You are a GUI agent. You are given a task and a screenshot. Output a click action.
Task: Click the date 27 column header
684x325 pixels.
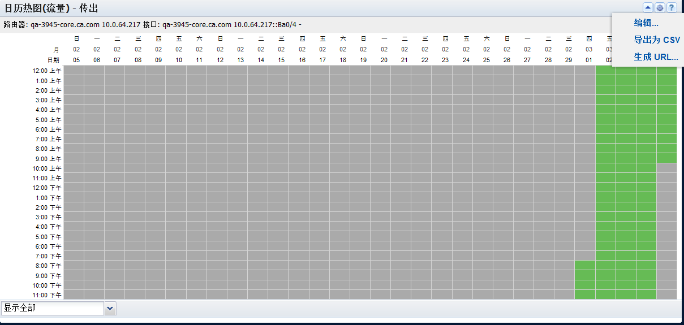click(x=527, y=60)
